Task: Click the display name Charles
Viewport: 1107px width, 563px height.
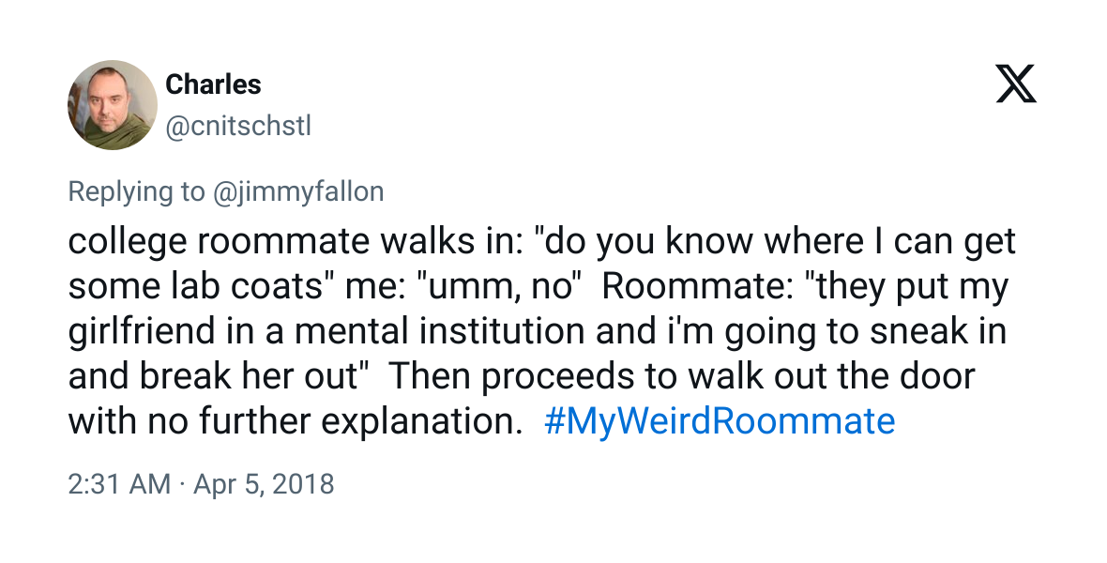Action: 213,84
